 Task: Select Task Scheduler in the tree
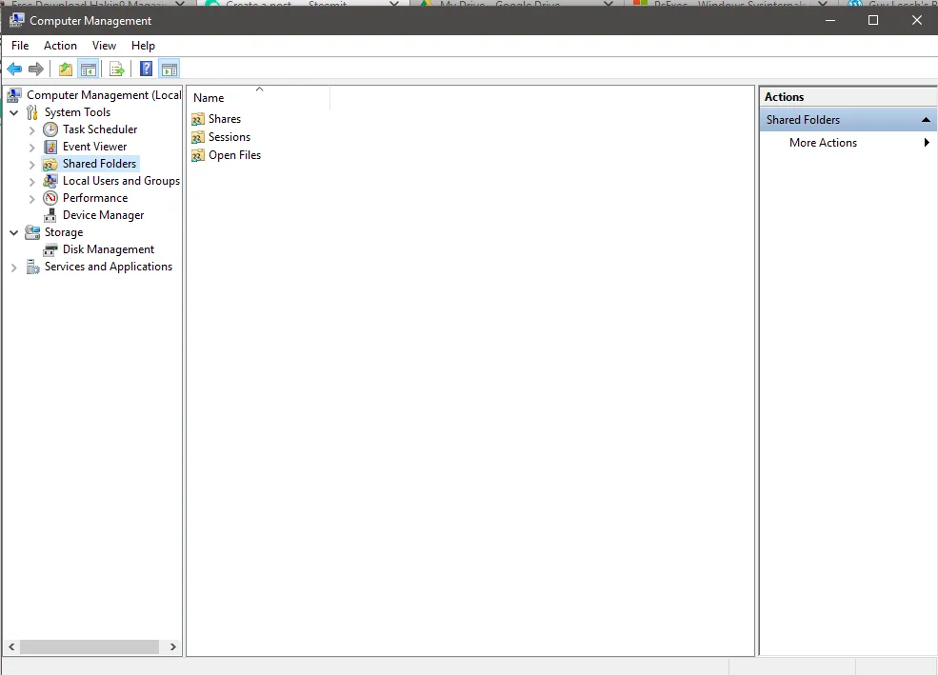(x=100, y=129)
